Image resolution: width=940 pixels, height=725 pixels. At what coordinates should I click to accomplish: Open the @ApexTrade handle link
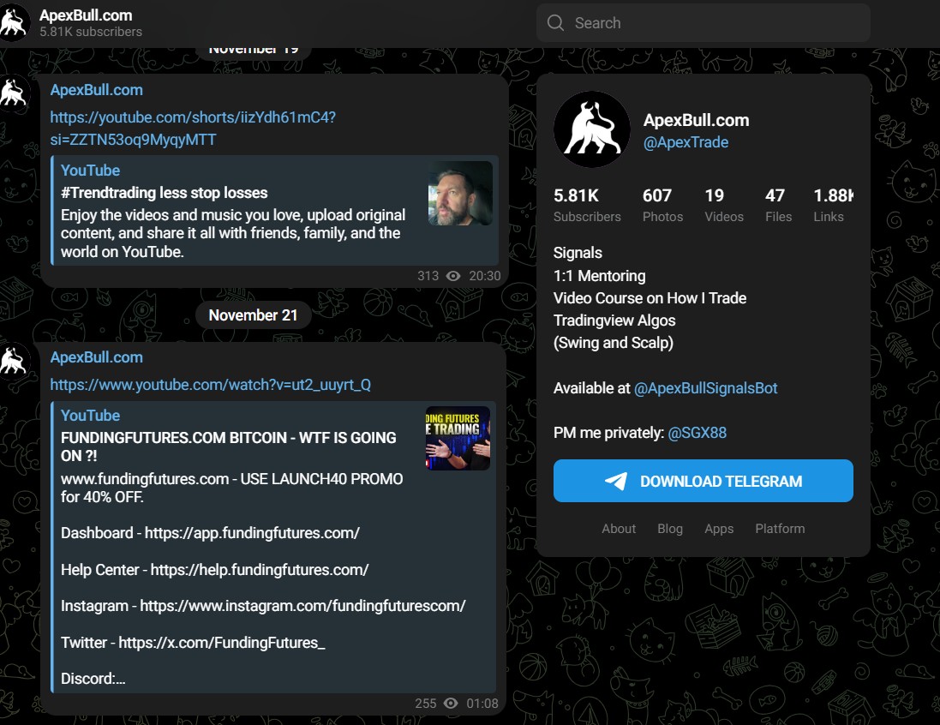pyautogui.click(x=686, y=142)
